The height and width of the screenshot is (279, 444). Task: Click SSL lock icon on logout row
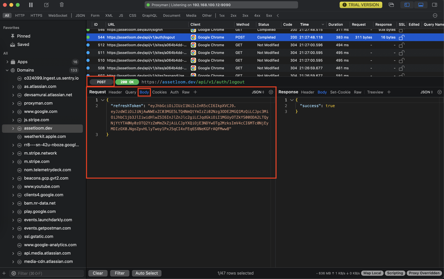coord(401,37)
